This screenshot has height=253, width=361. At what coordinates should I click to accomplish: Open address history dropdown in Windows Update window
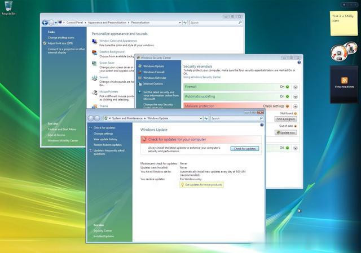(201, 118)
